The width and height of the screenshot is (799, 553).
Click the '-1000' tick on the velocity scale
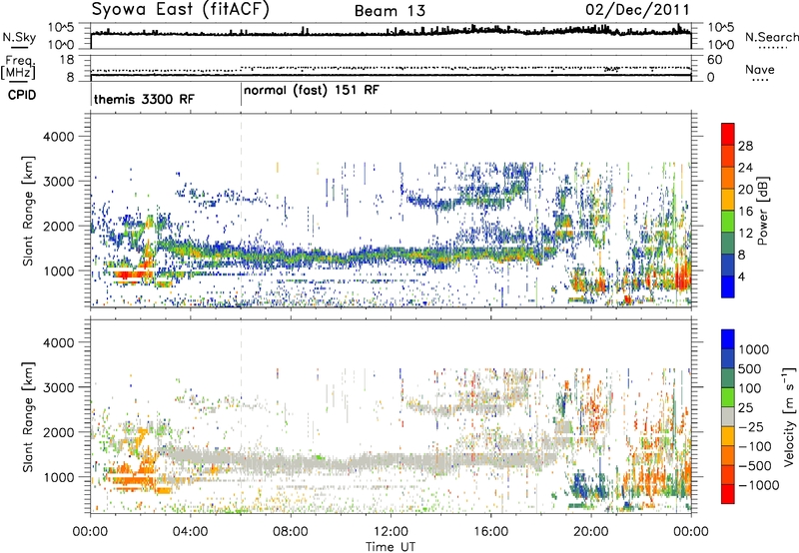[x=759, y=485]
